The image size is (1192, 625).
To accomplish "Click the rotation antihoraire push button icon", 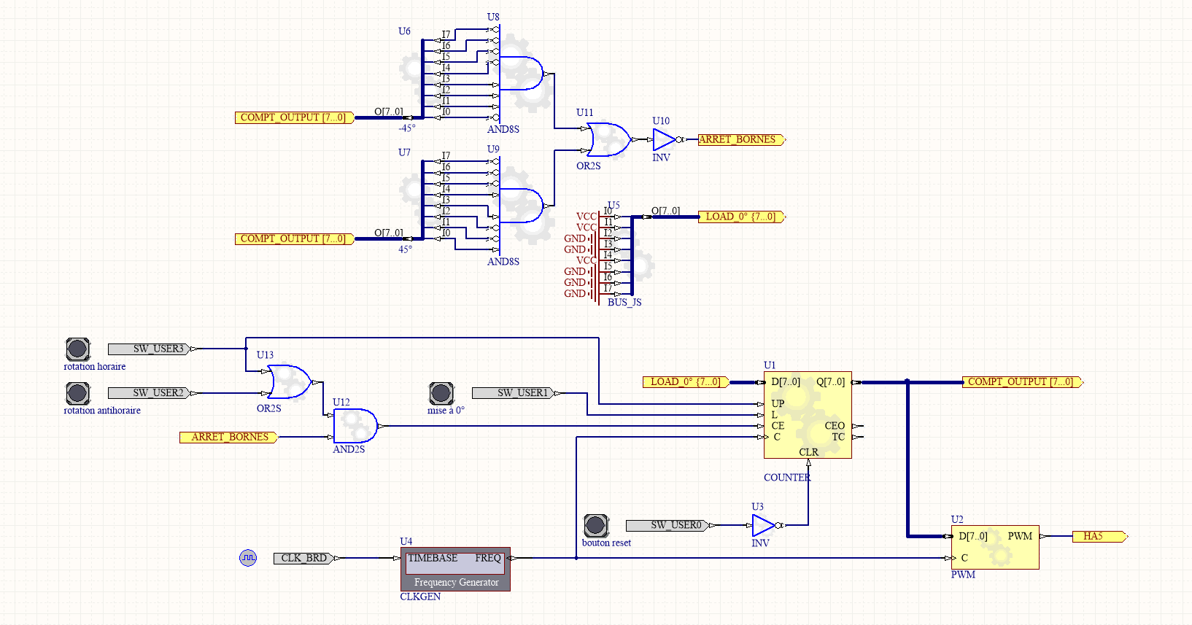I will pyautogui.click(x=78, y=393).
